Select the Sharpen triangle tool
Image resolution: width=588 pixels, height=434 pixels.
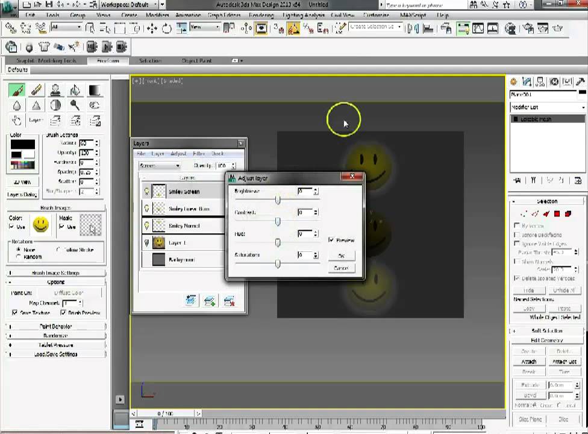click(x=36, y=105)
